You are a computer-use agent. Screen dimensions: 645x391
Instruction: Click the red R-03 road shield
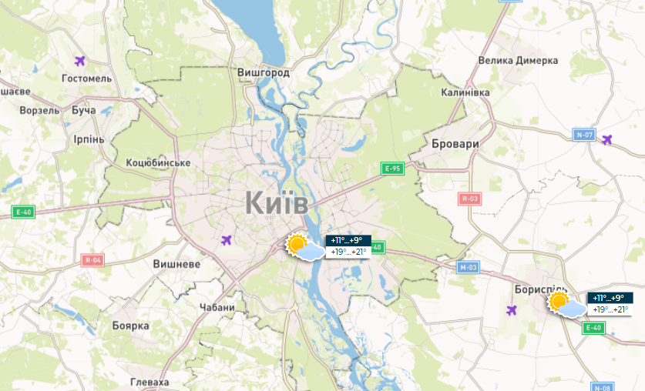[470, 199]
